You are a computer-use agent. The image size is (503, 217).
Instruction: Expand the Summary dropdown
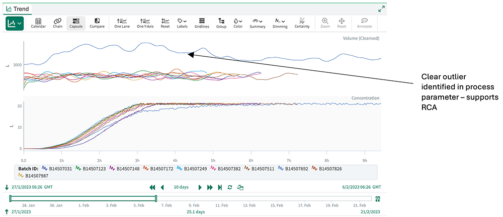(258, 24)
